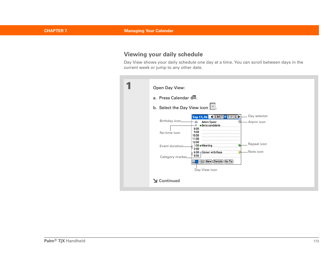Viewport: 334px width, 258px height.
Task: Click the 10:00 time slot label
Action: point(196,136)
